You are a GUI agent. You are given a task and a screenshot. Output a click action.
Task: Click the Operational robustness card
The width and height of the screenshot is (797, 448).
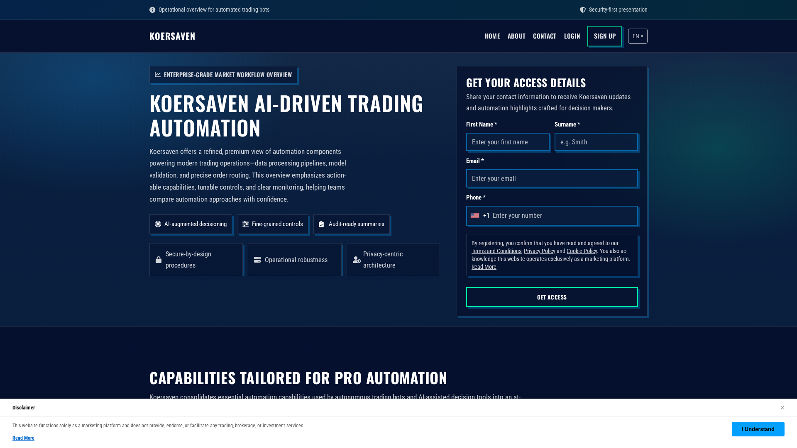(295, 260)
